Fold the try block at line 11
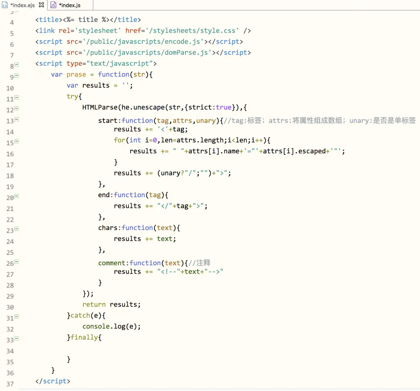 pyautogui.click(x=17, y=97)
